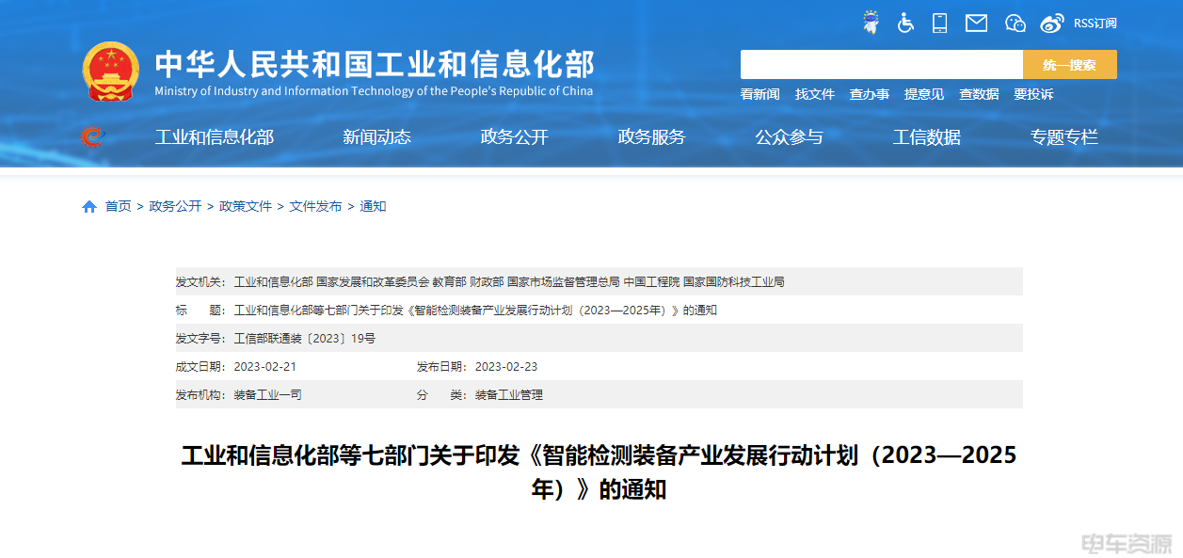The image size is (1183, 558).
Task: Open 公众参与 navigation menu
Action: tap(790, 137)
